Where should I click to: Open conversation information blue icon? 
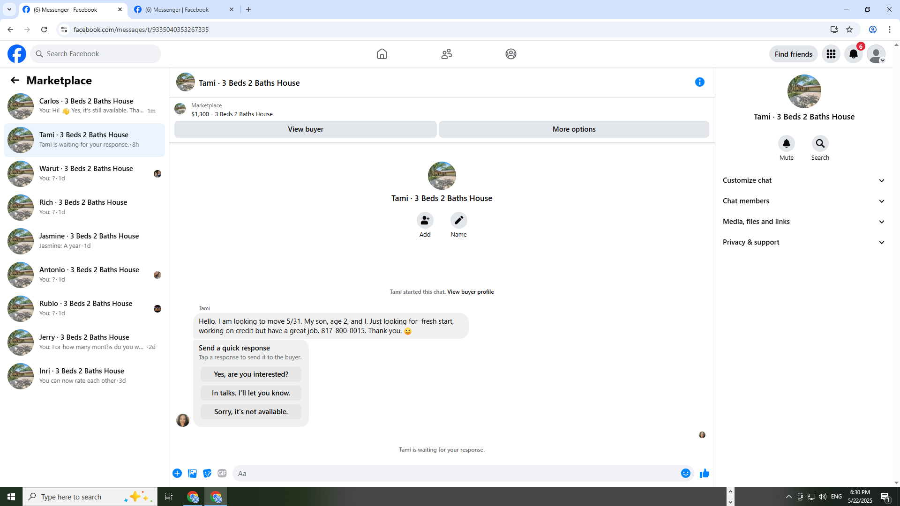pyautogui.click(x=700, y=82)
